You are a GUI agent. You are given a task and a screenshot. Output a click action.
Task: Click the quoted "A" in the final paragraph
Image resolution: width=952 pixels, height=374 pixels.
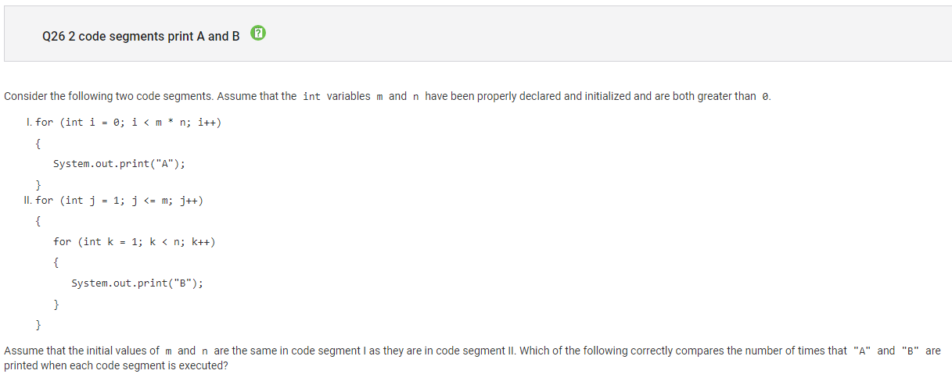click(862, 351)
